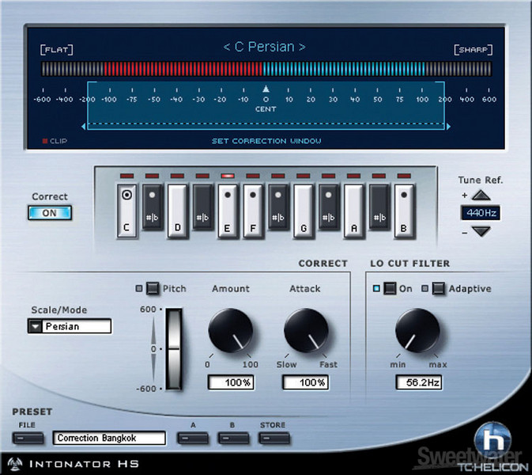Image resolution: width=532 pixels, height=475 pixels.
Task: Open the preset FILE menu
Action: click(28, 438)
